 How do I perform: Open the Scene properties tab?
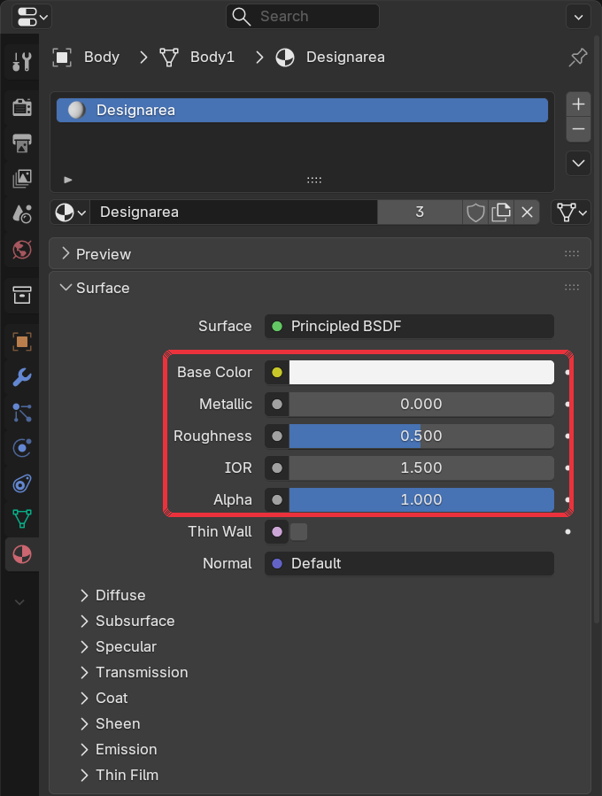tap(22, 214)
